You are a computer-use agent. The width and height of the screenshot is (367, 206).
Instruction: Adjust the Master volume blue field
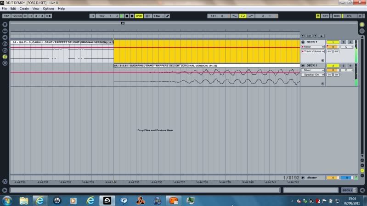348,177
